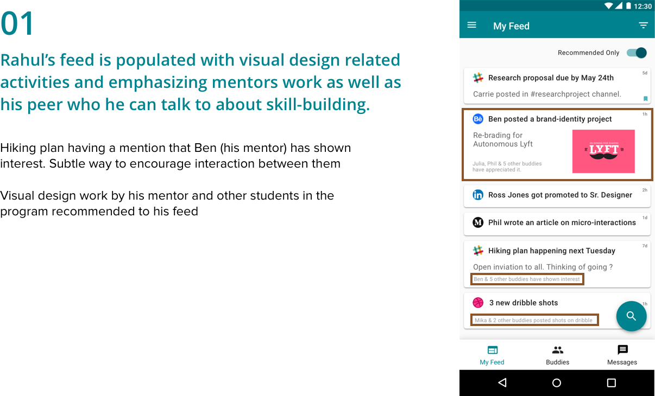
Task: Open the hamburger navigation menu
Action: coord(472,25)
